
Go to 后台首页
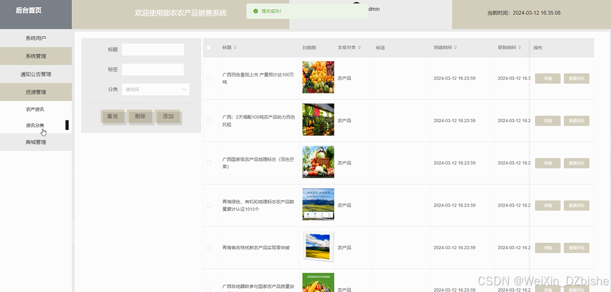[28, 11]
